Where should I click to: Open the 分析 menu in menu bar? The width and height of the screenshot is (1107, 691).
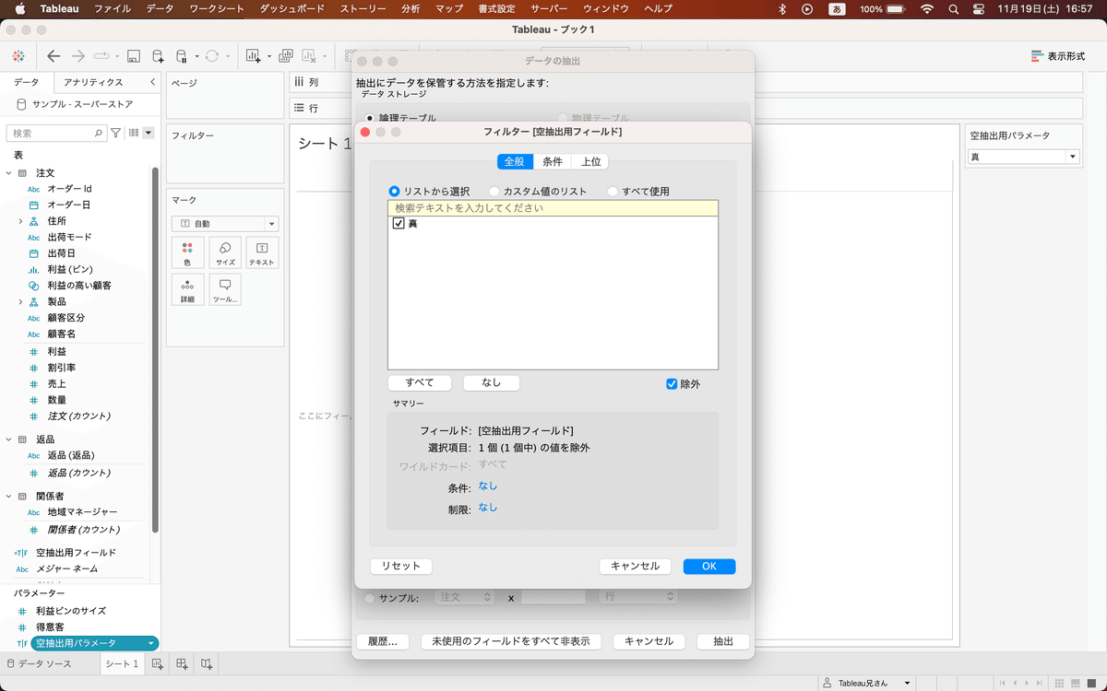coord(411,9)
